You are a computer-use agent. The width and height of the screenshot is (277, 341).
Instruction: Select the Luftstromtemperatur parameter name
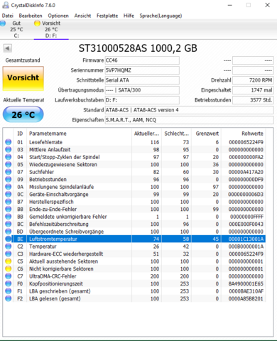(53, 239)
